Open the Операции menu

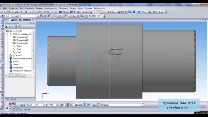click(63, 8)
